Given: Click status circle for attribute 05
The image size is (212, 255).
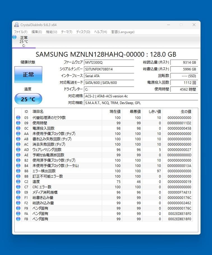Looking at the screenshot, I should [x=18, y=118].
